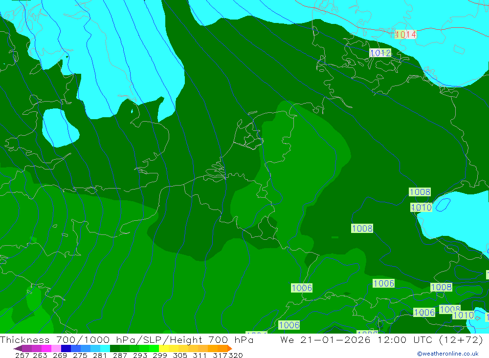The width and height of the screenshot is (489, 358).
Task: Click the legend value 305
Action: coord(179,355)
